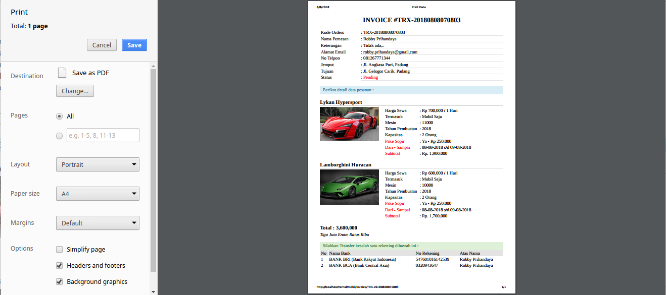
Task: Uncheck the Headers and footers option
Action: pyautogui.click(x=60, y=266)
